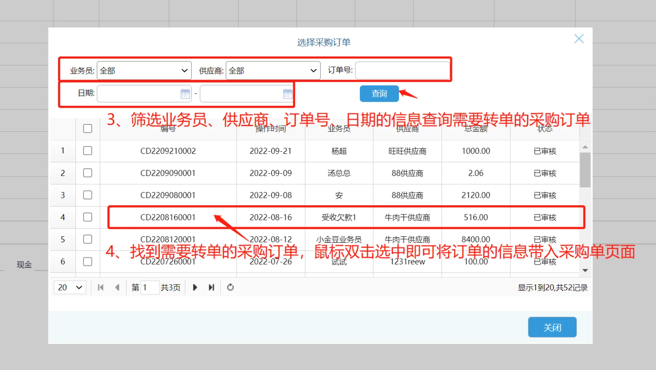Image resolution: width=656 pixels, height=370 pixels.
Task: Expand the 业务员 dropdown
Action: point(144,70)
